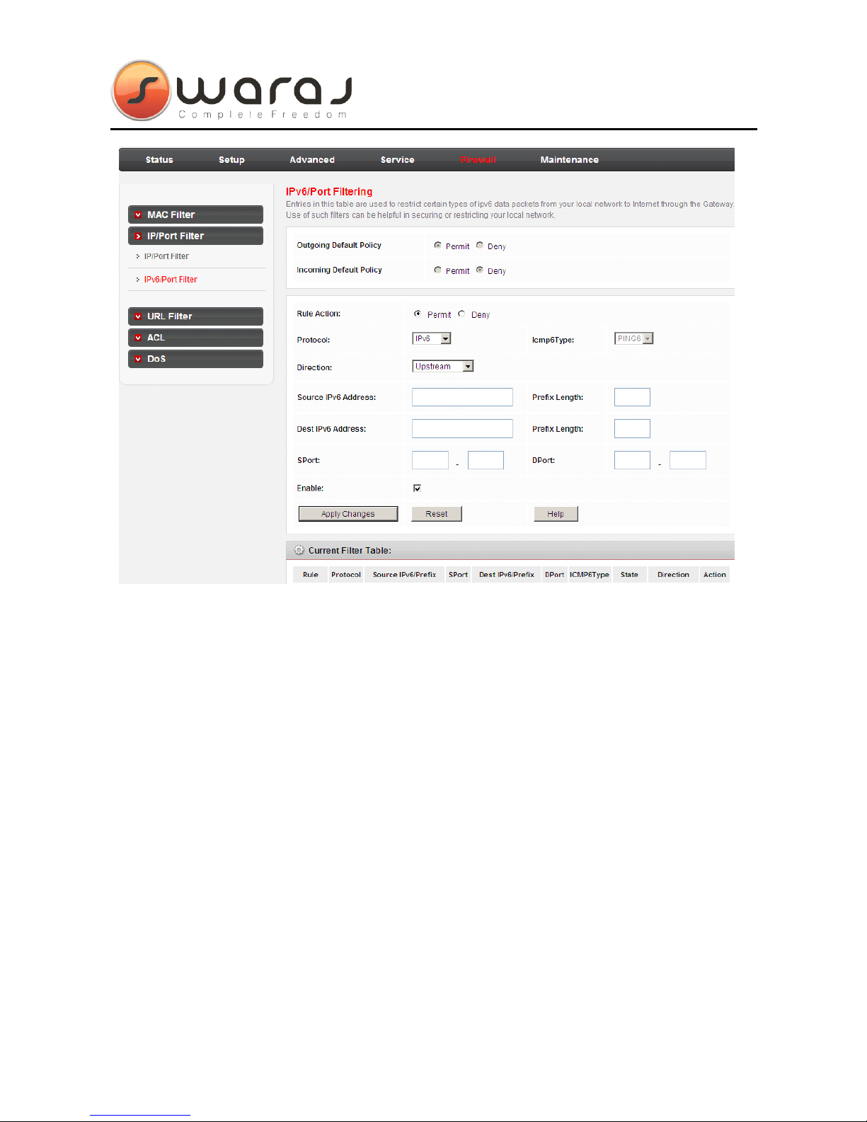The height and width of the screenshot is (1122, 867).
Task: Click the Swaraj logo icon
Action: click(x=142, y=91)
